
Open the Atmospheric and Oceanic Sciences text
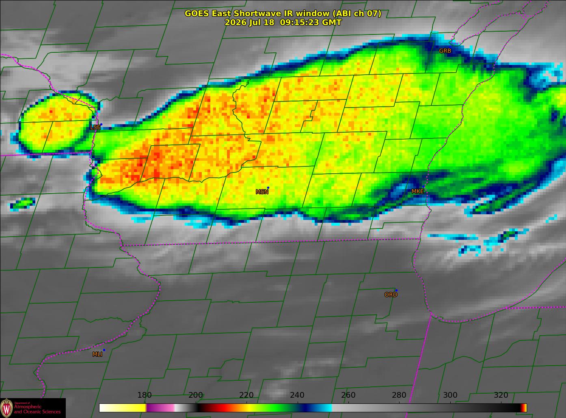pos(37,409)
